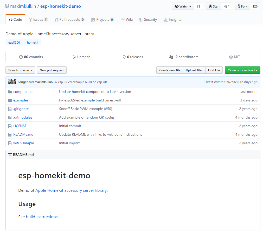View the 0 releases page
This screenshot has height=233, width=263.
[x=133, y=57]
